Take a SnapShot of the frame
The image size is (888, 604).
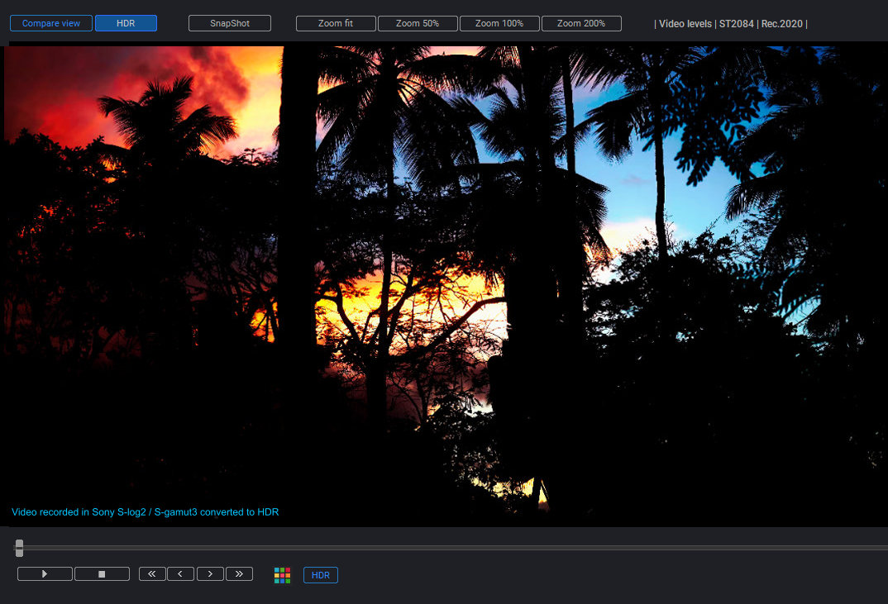[x=230, y=23]
